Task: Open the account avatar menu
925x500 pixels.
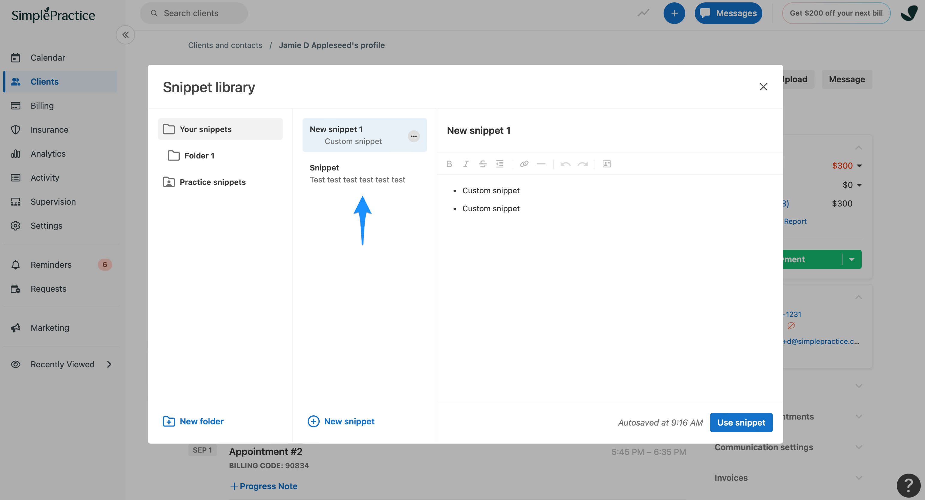Action: (x=909, y=13)
